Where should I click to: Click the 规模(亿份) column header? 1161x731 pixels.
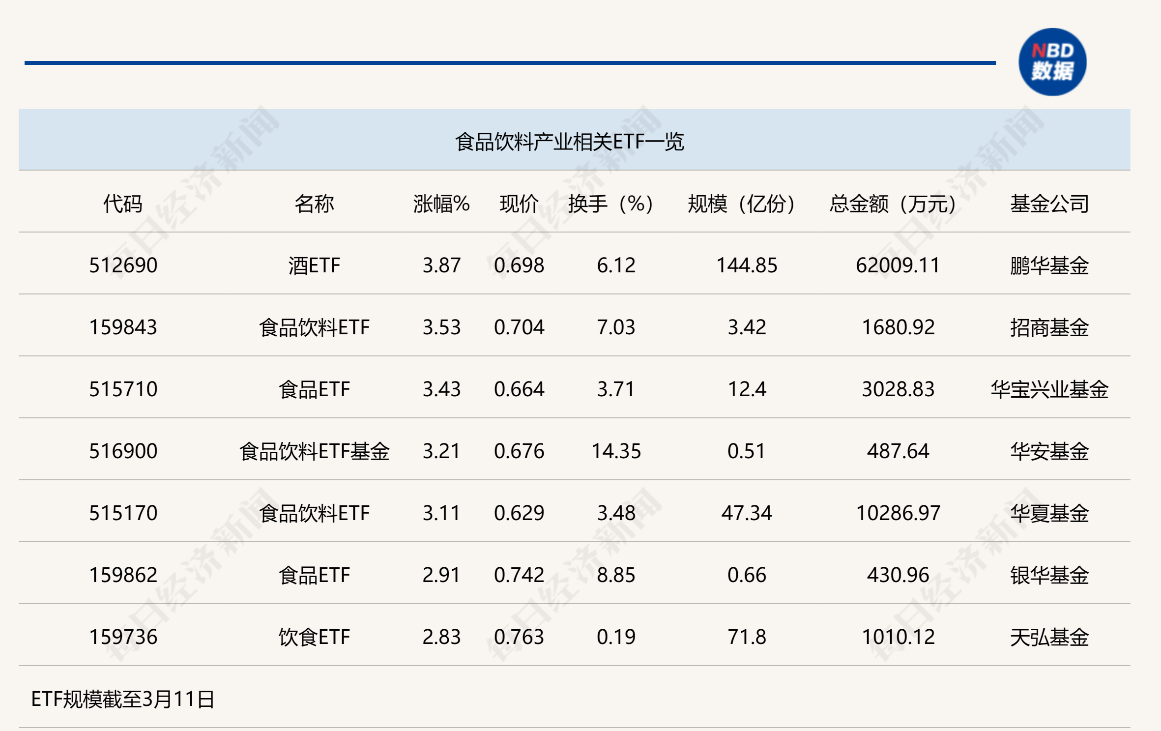coord(742,204)
